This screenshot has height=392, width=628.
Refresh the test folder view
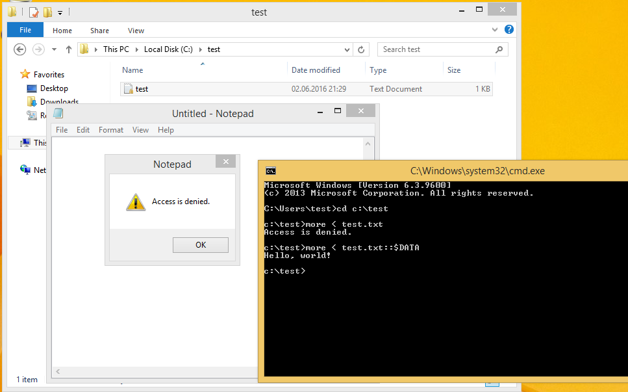tap(361, 49)
